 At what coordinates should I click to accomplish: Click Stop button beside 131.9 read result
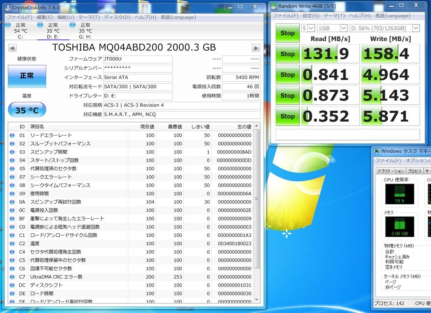click(x=287, y=54)
